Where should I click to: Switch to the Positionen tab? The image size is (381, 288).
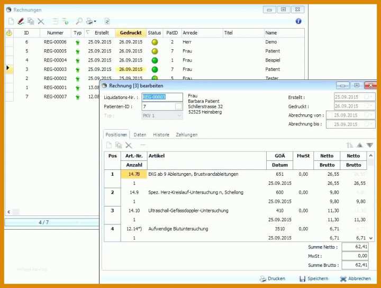(116, 134)
